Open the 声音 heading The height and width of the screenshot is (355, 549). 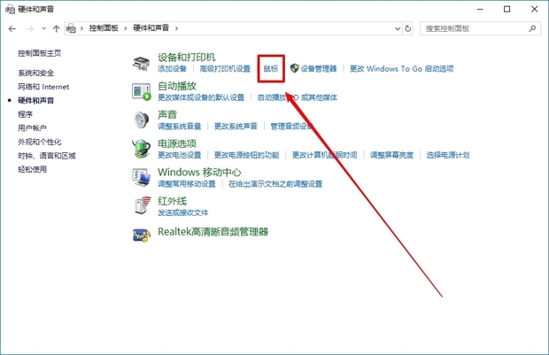[x=167, y=114]
